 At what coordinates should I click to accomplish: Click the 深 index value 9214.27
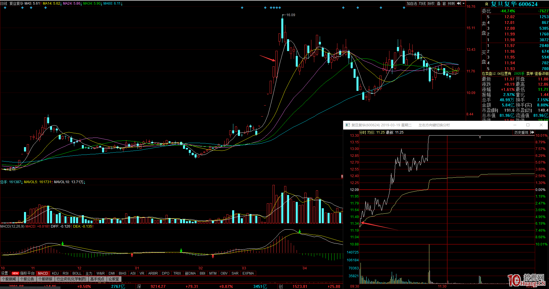[158, 286]
